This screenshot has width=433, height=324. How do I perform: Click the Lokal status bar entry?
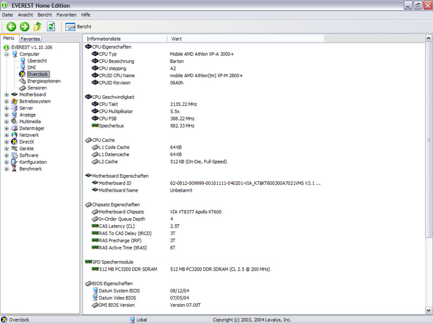(x=139, y=320)
